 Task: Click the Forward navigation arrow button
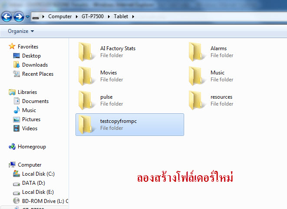pyautogui.click(x=19, y=17)
